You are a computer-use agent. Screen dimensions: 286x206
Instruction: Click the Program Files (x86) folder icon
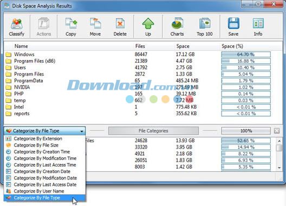pyautogui.click(x=8, y=61)
